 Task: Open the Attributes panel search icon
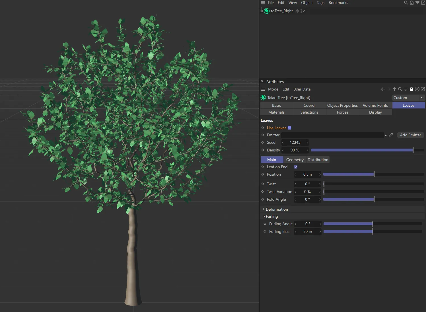(400, 89)
